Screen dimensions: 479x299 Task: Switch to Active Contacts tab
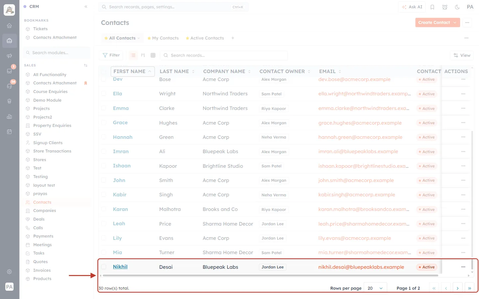pyautogui.click(x=205, y=38)
